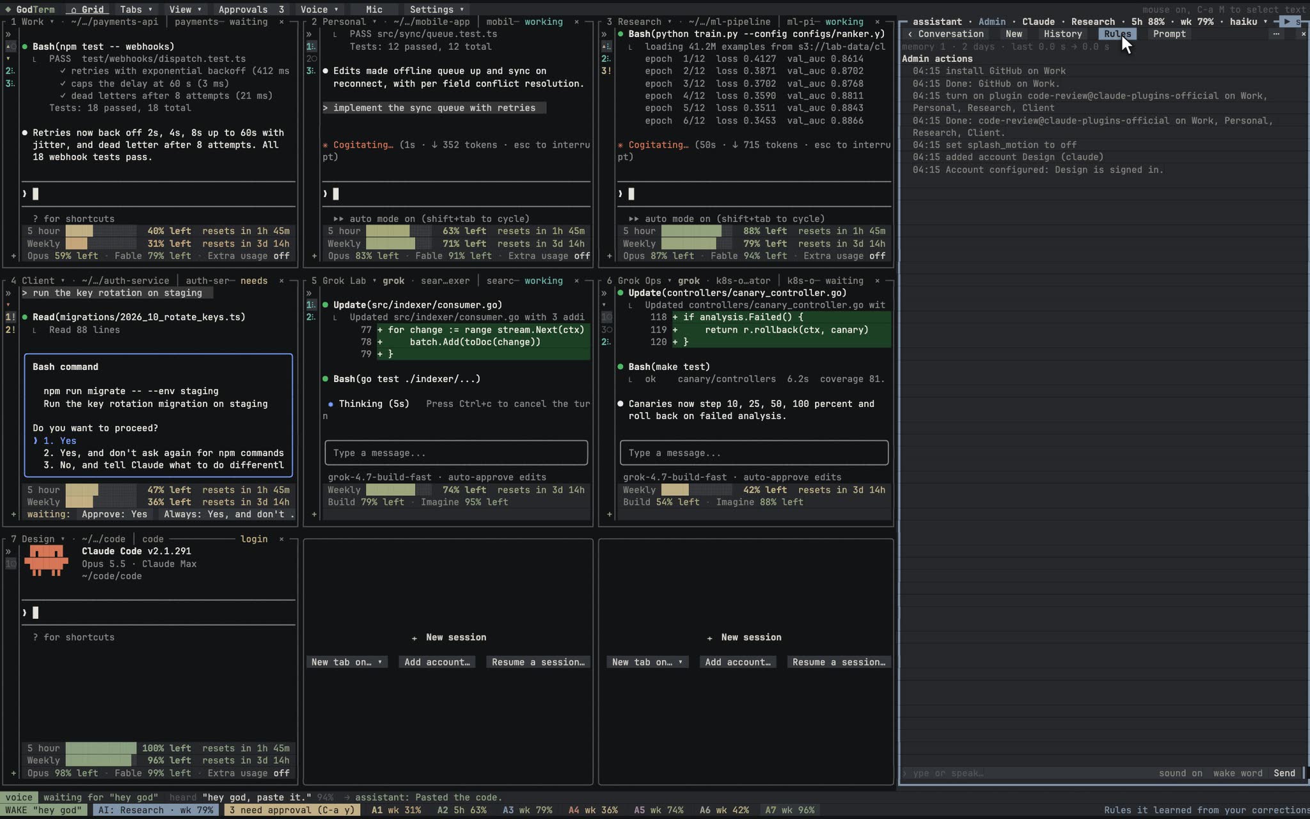Viewport: 1310px width, 819px height.
Task: Toggle sound on in assistant panel
Action: coord(1180,773)
